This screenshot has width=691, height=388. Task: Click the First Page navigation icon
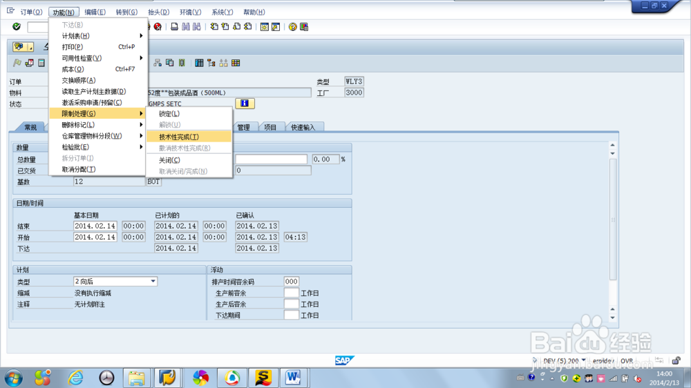214,27
